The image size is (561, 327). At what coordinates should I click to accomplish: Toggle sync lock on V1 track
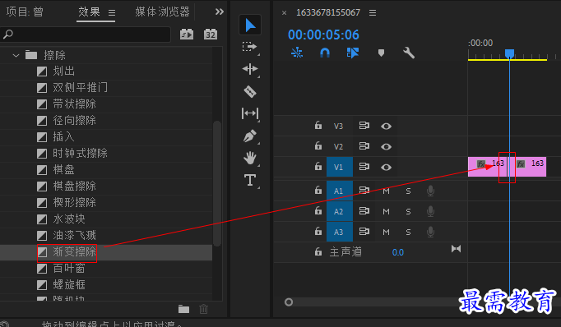[x=364, y=167]
